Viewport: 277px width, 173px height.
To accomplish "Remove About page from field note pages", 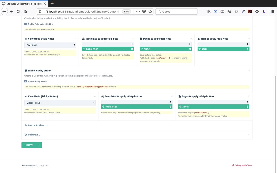I will [x=190, y=49].
